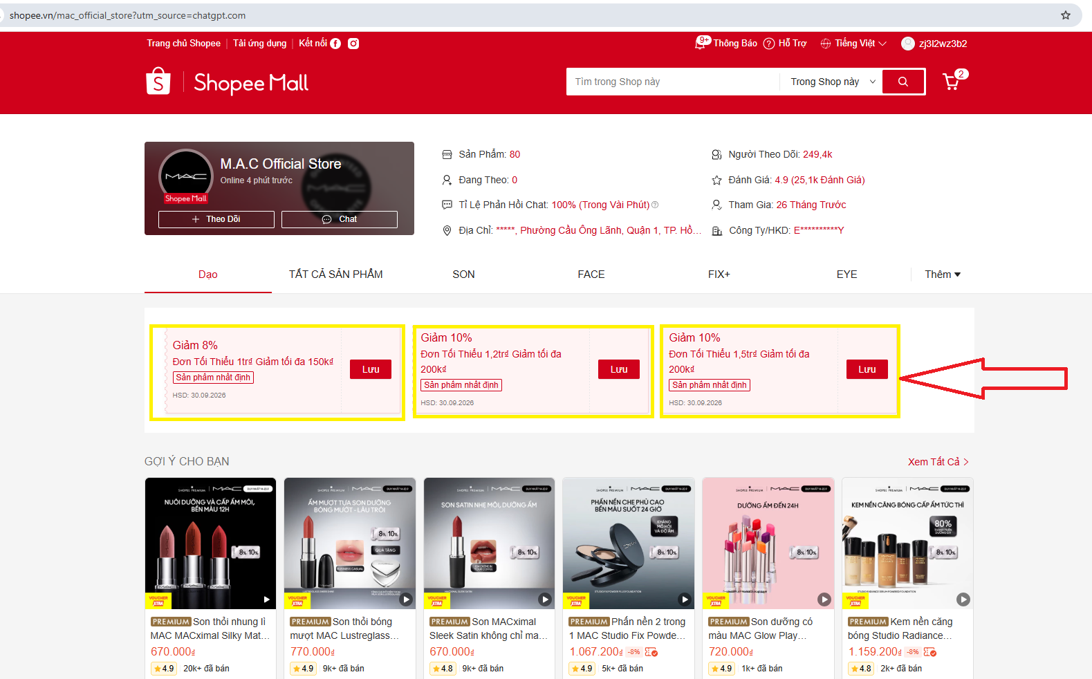Open the zj3l2wz3b2 profile avatar
Viewport: 1092px width, 679px height.
pyautogui.click(x=908, y=44)
